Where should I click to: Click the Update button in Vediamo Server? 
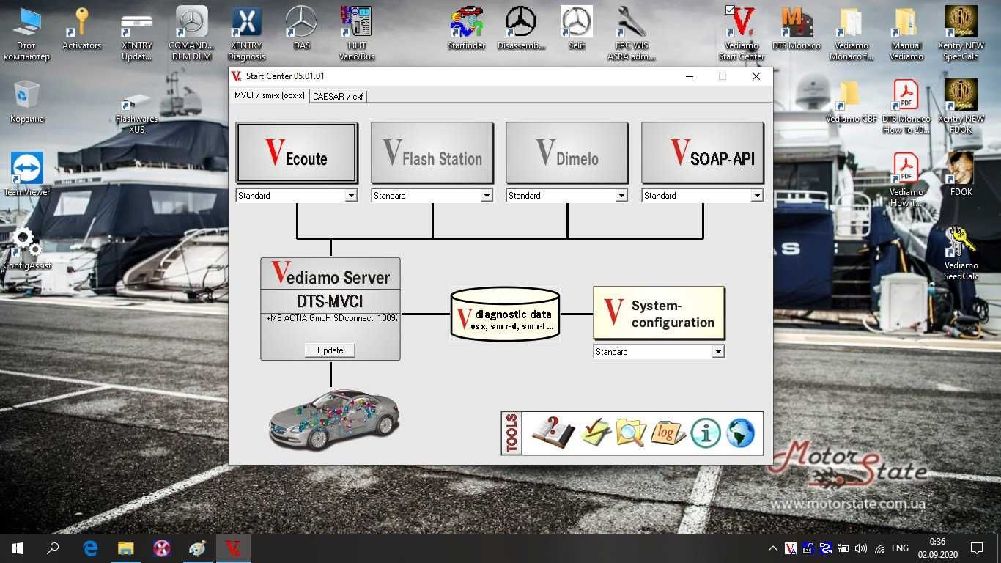(x=330, y=350)
